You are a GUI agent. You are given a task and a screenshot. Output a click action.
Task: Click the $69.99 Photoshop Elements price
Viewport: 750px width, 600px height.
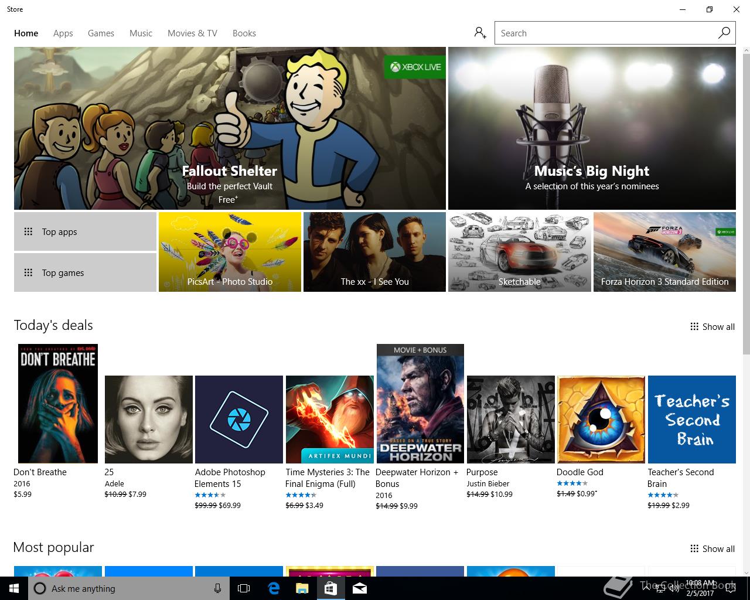click(230, 506)
